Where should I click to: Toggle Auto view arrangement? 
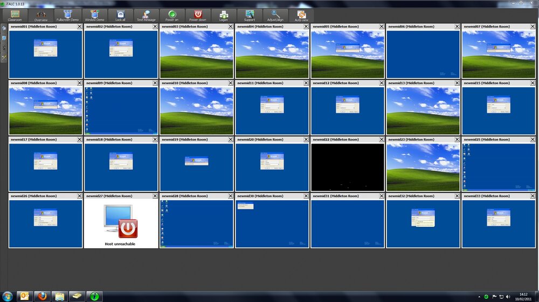(301, 16)
